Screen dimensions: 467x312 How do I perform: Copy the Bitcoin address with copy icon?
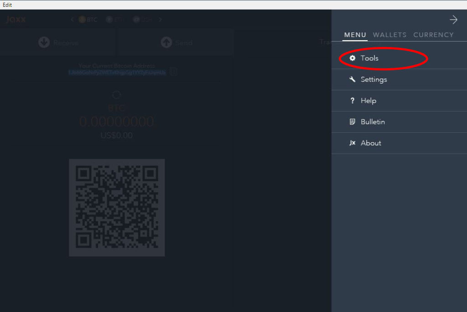[x=174, y=72]
